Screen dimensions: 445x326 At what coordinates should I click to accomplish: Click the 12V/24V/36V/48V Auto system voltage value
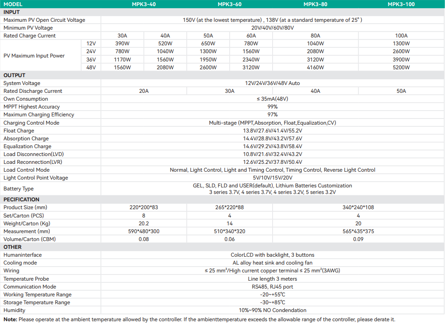(x=272, y=83)
